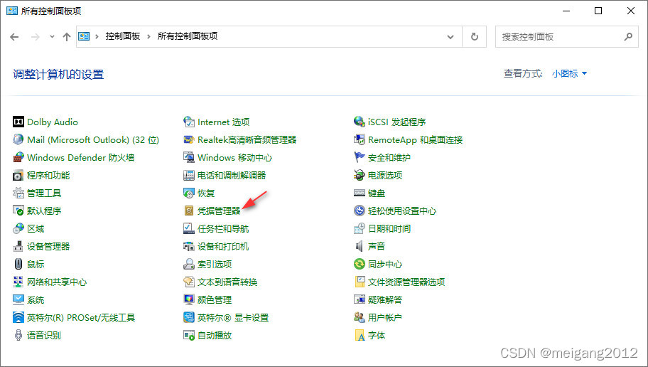
Task: Open the Dolby Audio icon
Action: point(18,122)
